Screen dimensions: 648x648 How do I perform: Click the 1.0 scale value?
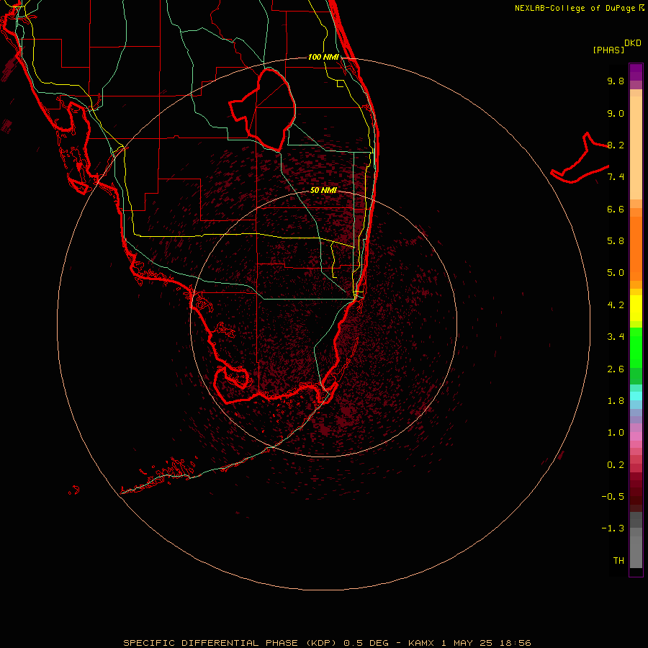[x=616, y=433]
